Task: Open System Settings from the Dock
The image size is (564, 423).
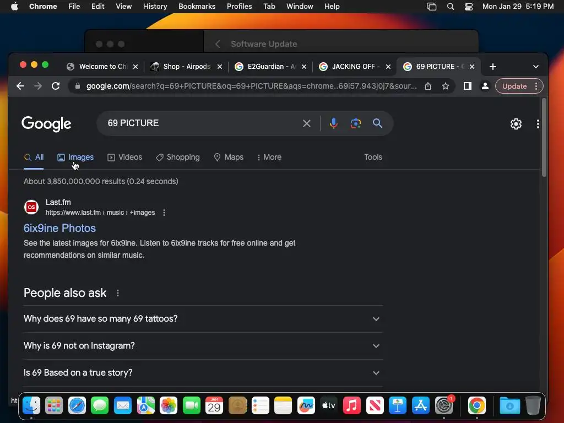Action: [x=444, y=406]
